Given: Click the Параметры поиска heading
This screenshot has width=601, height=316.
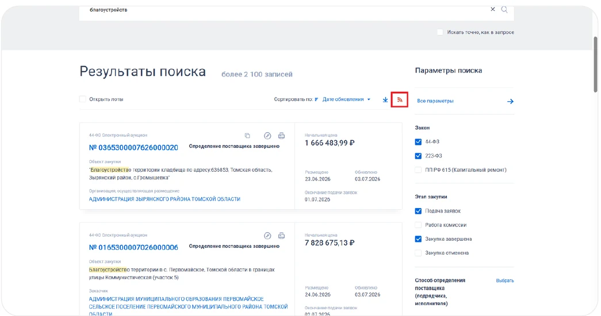Looking at the screenshot, I should tap(449, 71).
